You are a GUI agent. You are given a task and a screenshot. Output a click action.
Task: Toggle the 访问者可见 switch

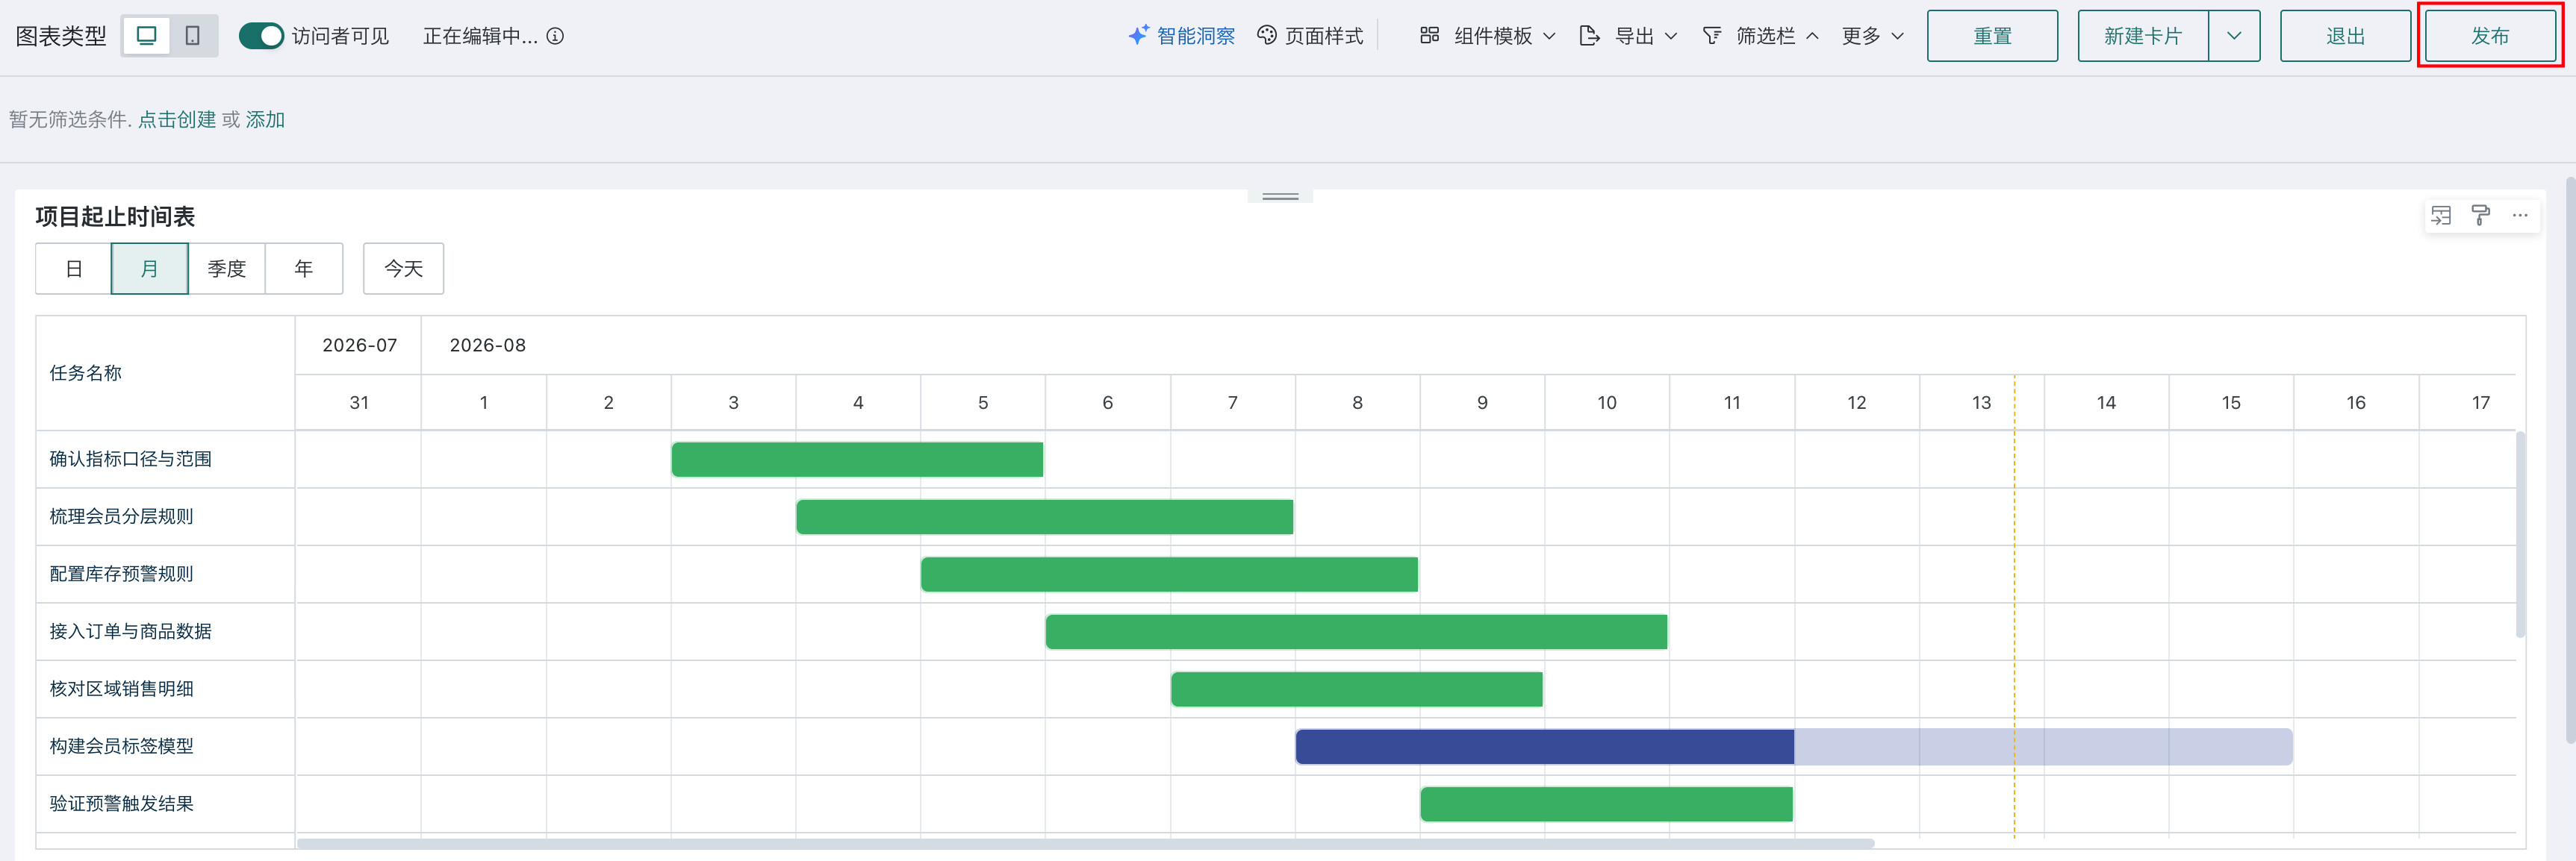[x=261, y=36]
